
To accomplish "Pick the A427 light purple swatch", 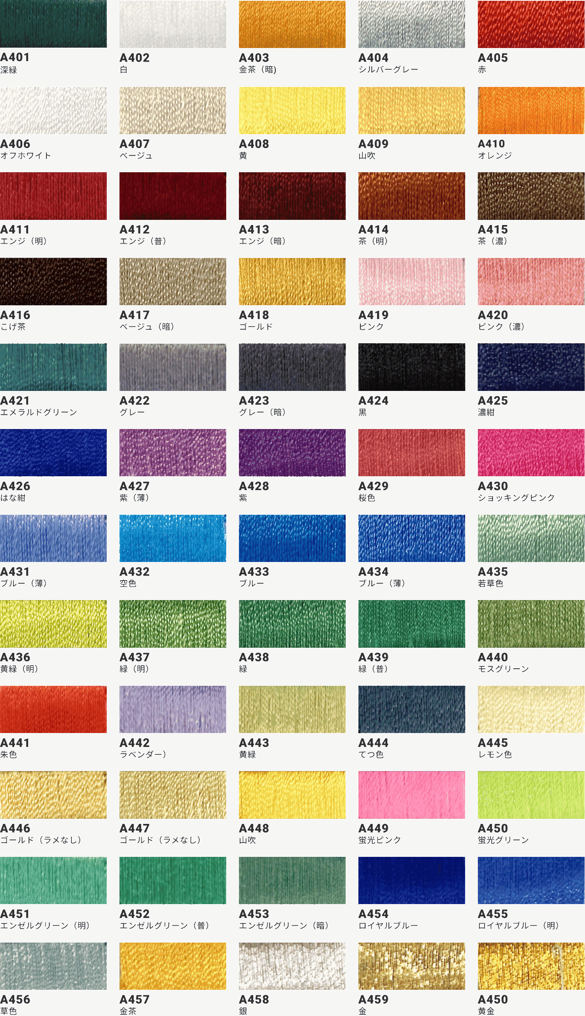I will coord(173,453).
